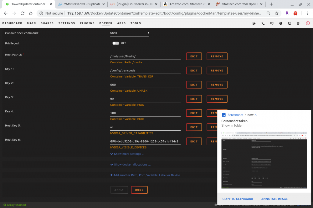
Task: Click the browser home icon
Action: (x=31, y=13)
